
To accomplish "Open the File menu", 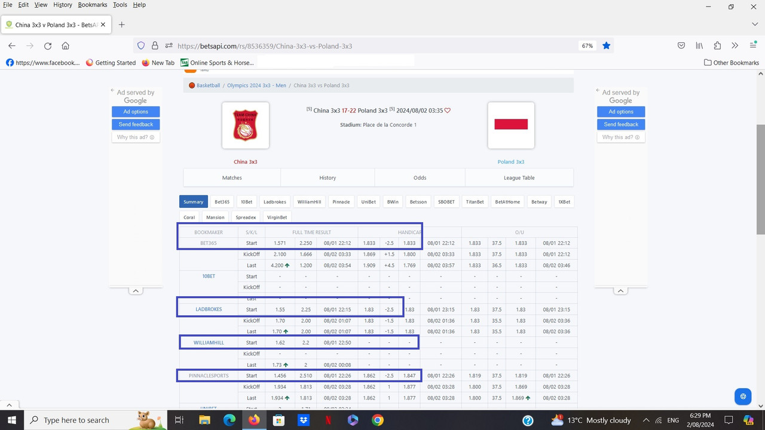I will 8,5.
